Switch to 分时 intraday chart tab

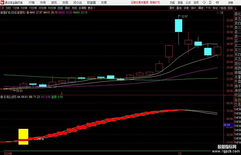point(8,8)
